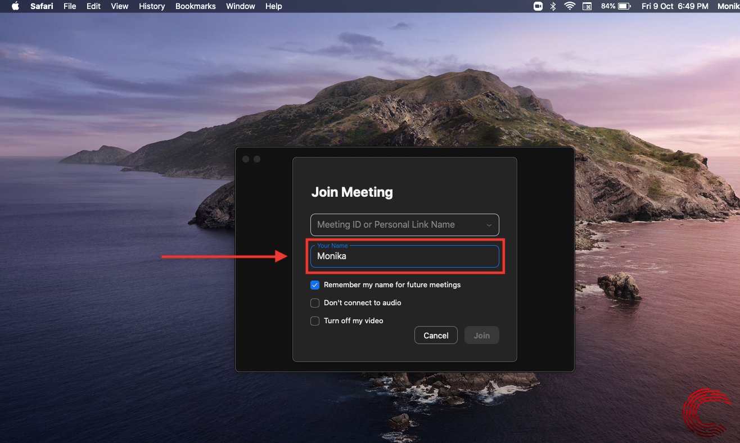Screen dimensions: 740x443
Task: Enable Don't connect to audio
Action: (315, 303)
